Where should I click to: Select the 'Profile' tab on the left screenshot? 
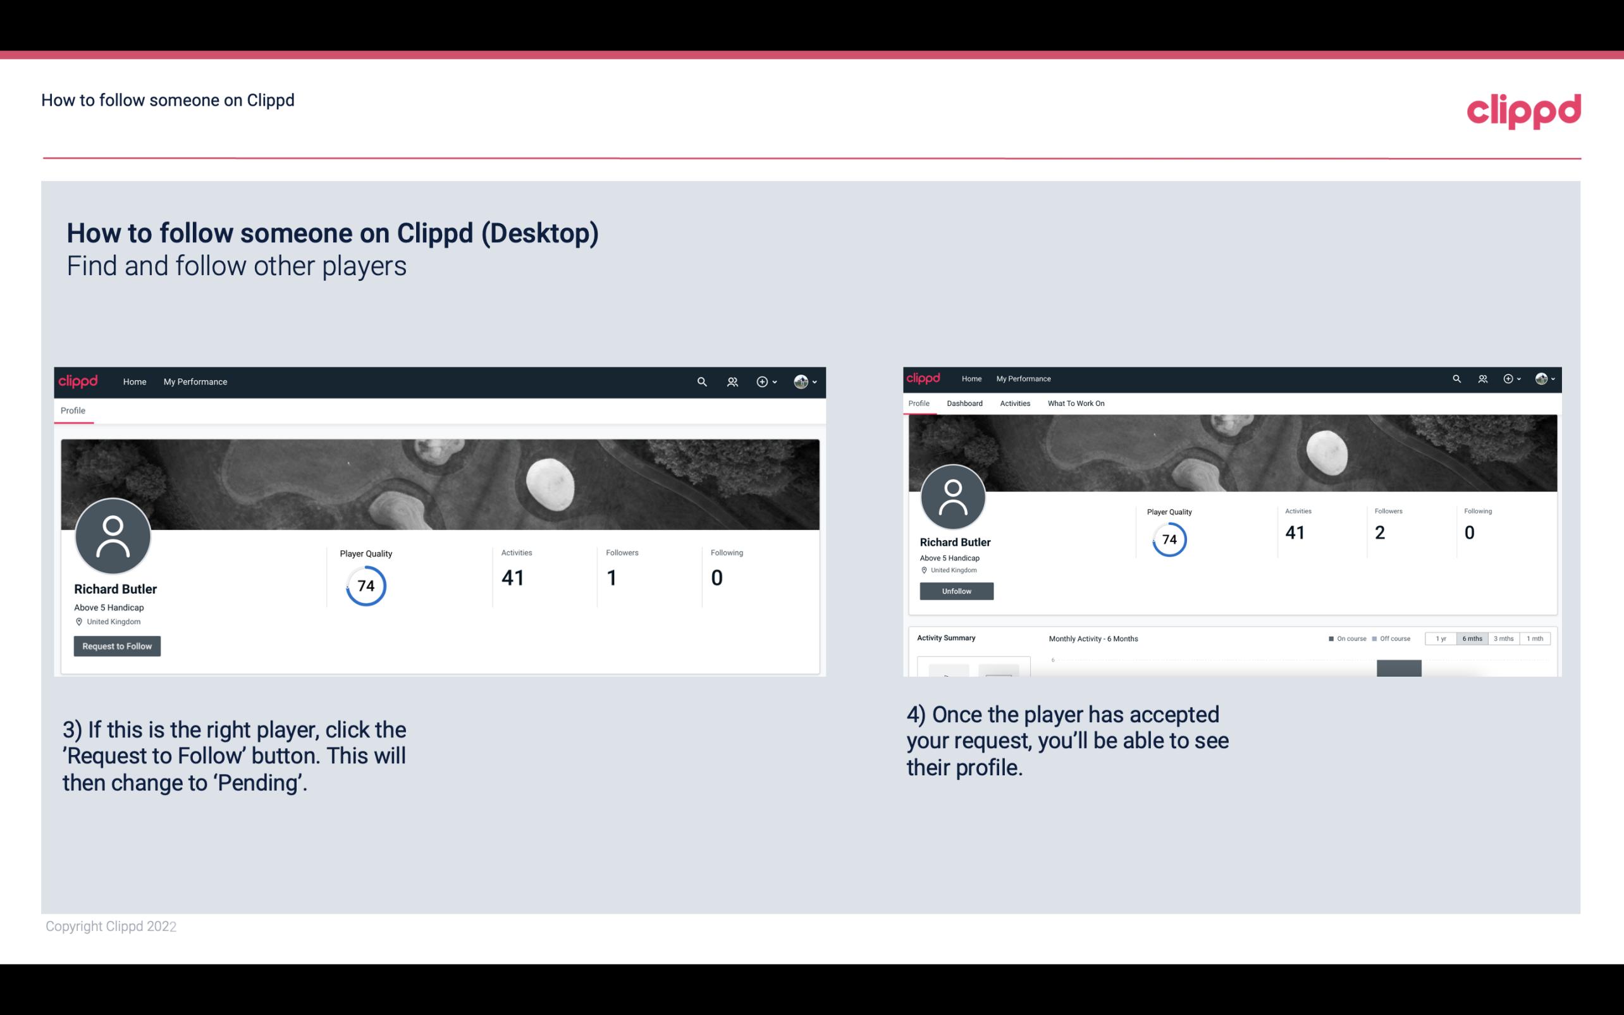tap(73, 410)
